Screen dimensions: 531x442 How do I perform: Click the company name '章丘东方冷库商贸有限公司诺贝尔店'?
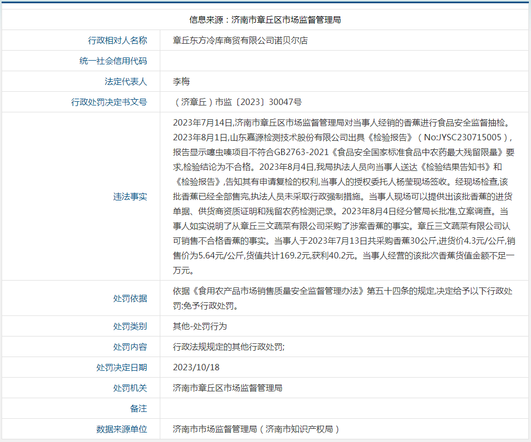click(x=240, y=40)
